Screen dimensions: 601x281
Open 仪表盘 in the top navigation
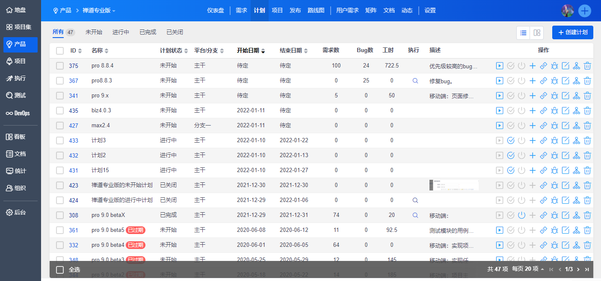(216, 11)
